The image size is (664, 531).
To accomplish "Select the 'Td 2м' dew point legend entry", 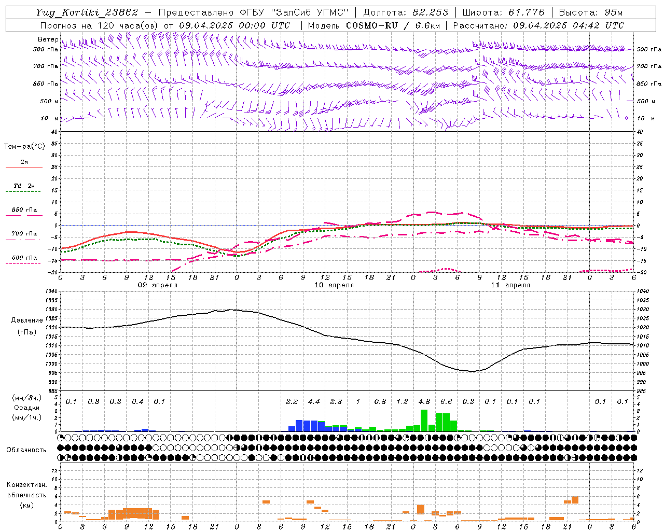I will (24, 186).
